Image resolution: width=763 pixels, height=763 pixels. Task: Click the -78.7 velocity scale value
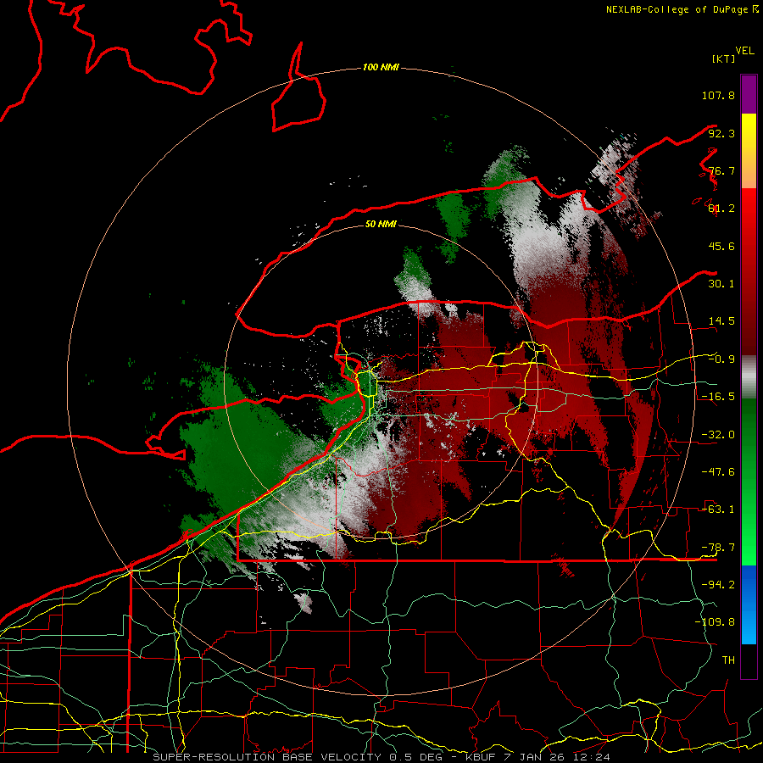tap(718, 548)
